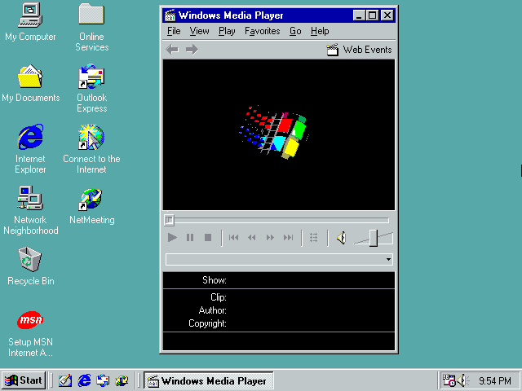Open the Help menu
The image size is (522, 391).
coord(320,31)
